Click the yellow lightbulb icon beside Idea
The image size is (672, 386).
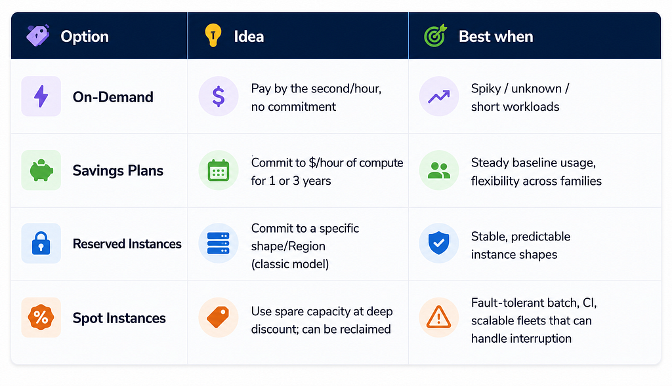(213, 35)
